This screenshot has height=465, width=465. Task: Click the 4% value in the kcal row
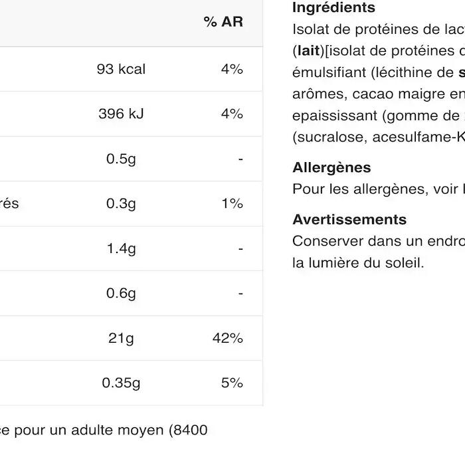tap(232, 69)
